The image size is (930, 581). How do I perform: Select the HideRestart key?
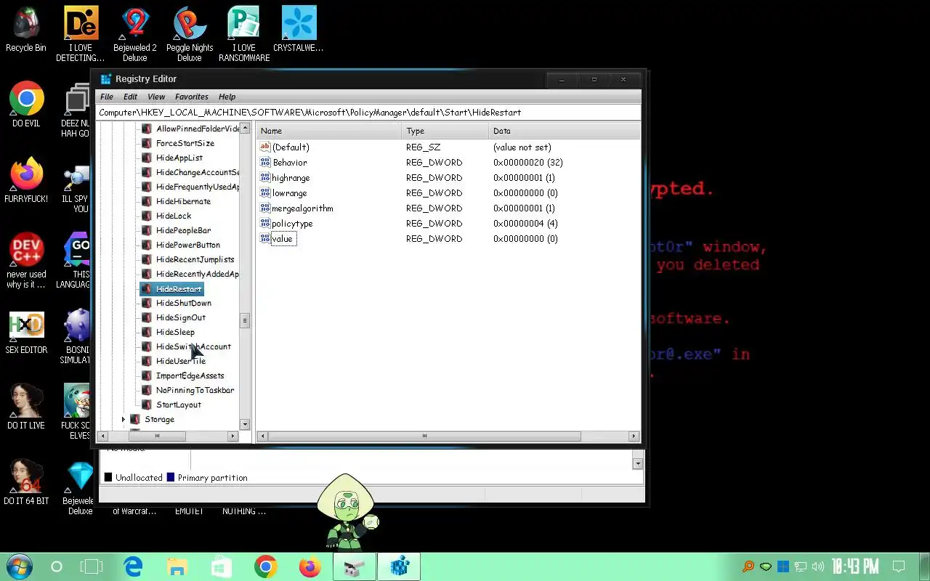click(179, 288)
